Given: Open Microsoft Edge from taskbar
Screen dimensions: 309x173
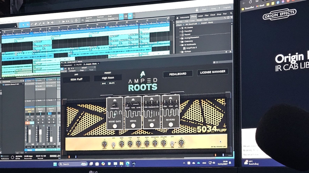Looking at the screenshot, I should pyautogui.click(x=127, y=163).
